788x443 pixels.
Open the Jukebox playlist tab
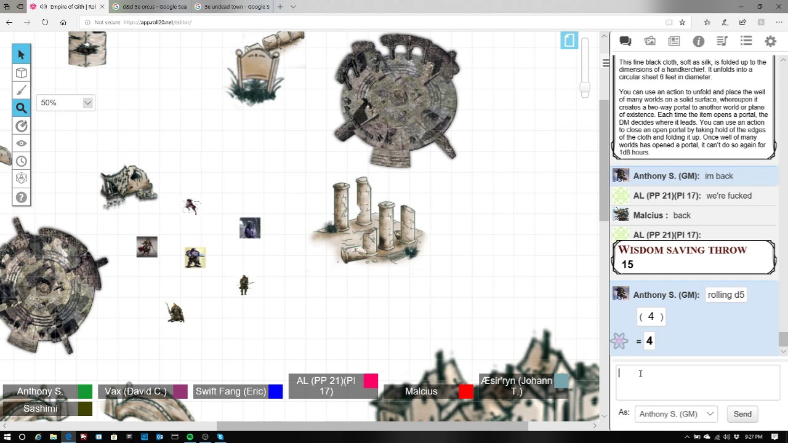(x=722, y=41)
